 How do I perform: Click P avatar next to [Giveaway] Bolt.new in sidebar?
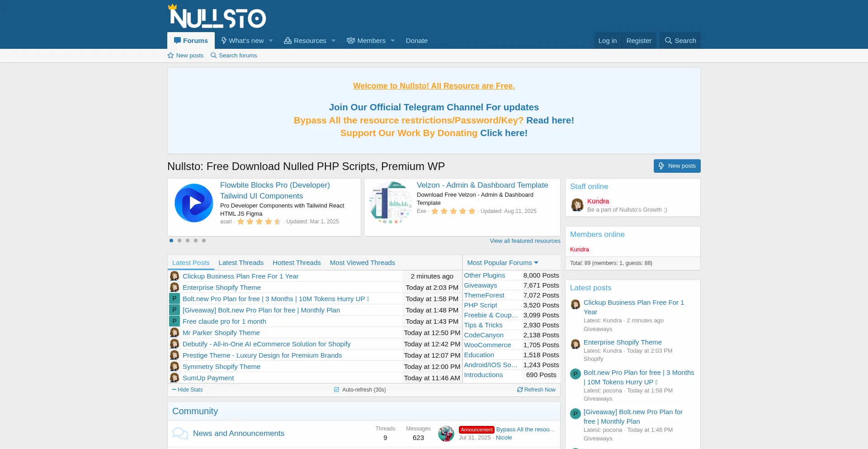click(576, 414)
